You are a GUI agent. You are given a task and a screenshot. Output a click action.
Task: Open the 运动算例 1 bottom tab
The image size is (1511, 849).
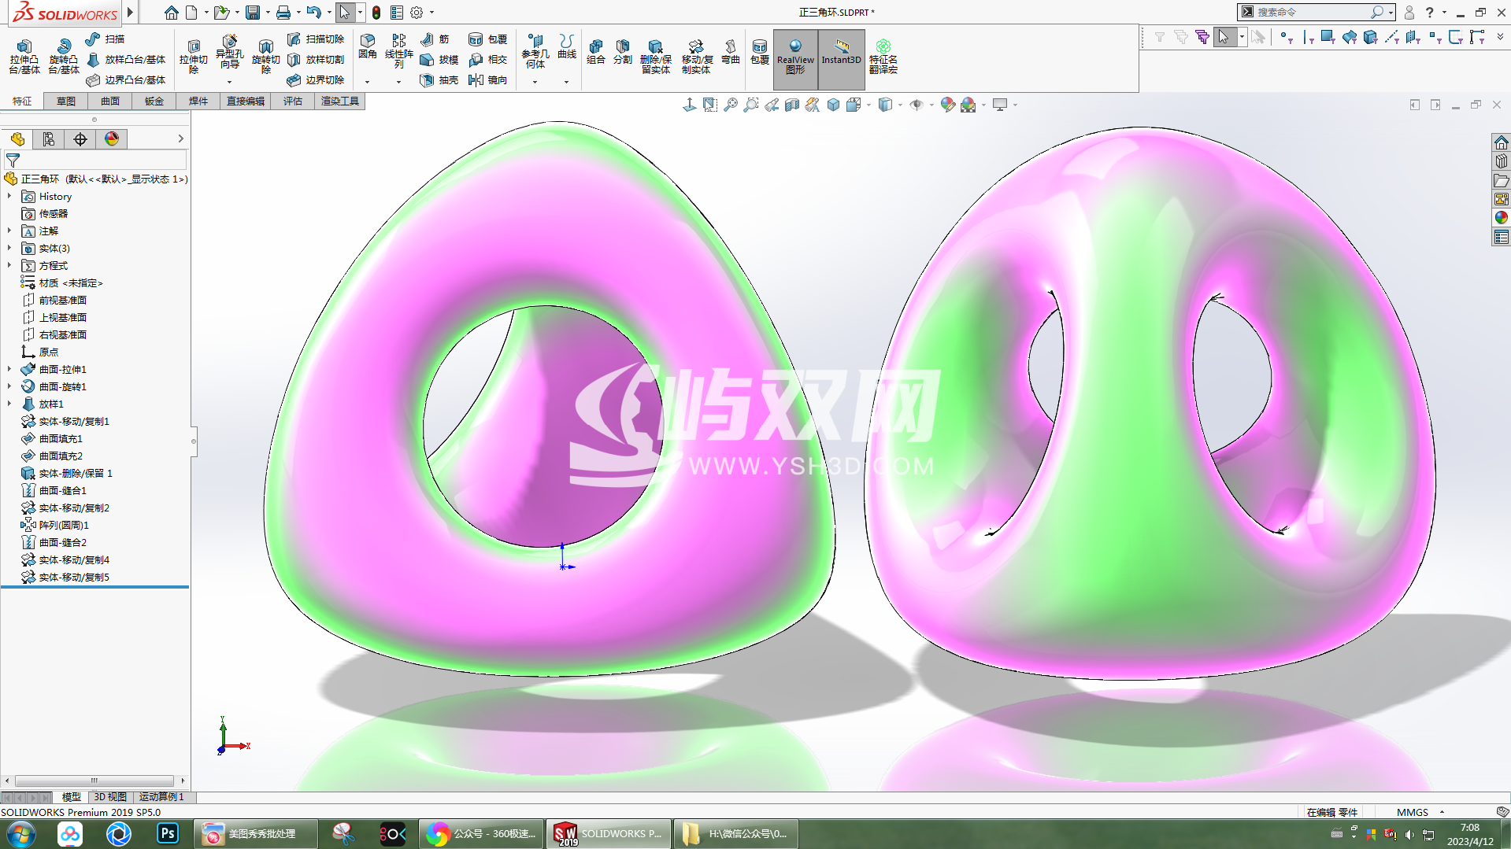pyautogui.click(x=161, y=797)
